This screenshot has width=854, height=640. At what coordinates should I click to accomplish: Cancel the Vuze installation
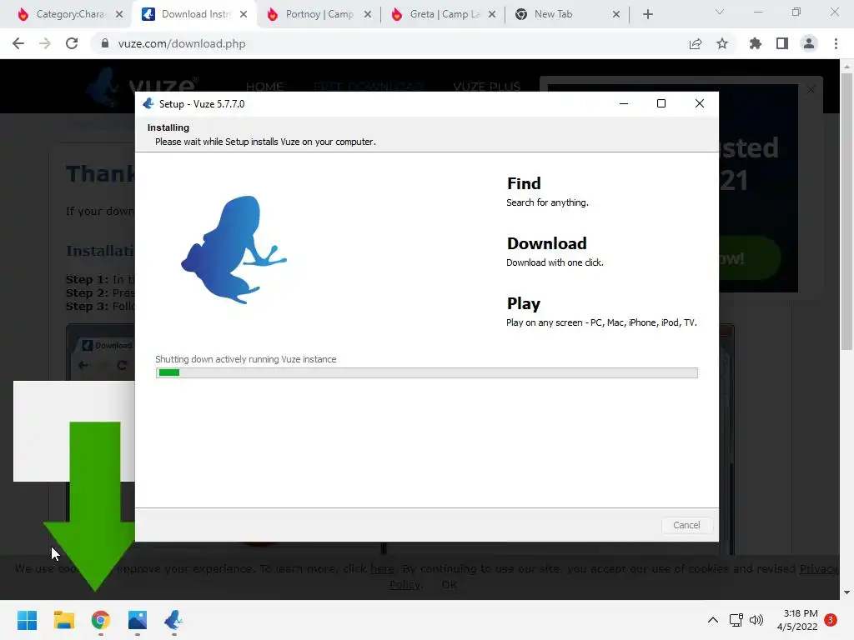point(686,525)
